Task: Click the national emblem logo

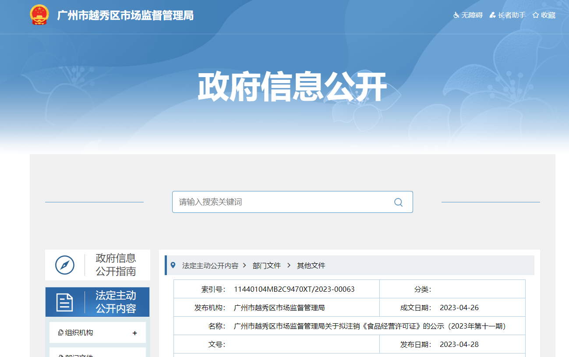Action: coord(39,15)
